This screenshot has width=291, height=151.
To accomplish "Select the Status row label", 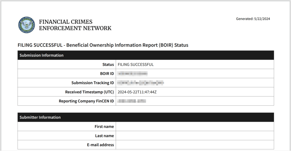I will coord(108,64).
